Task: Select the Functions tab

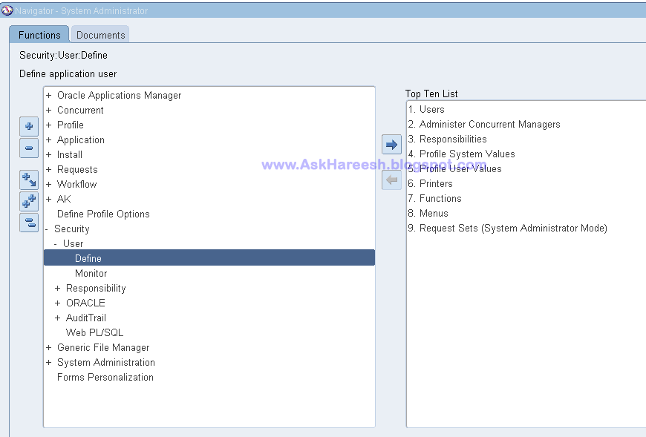Action: (x=39, y=35)
